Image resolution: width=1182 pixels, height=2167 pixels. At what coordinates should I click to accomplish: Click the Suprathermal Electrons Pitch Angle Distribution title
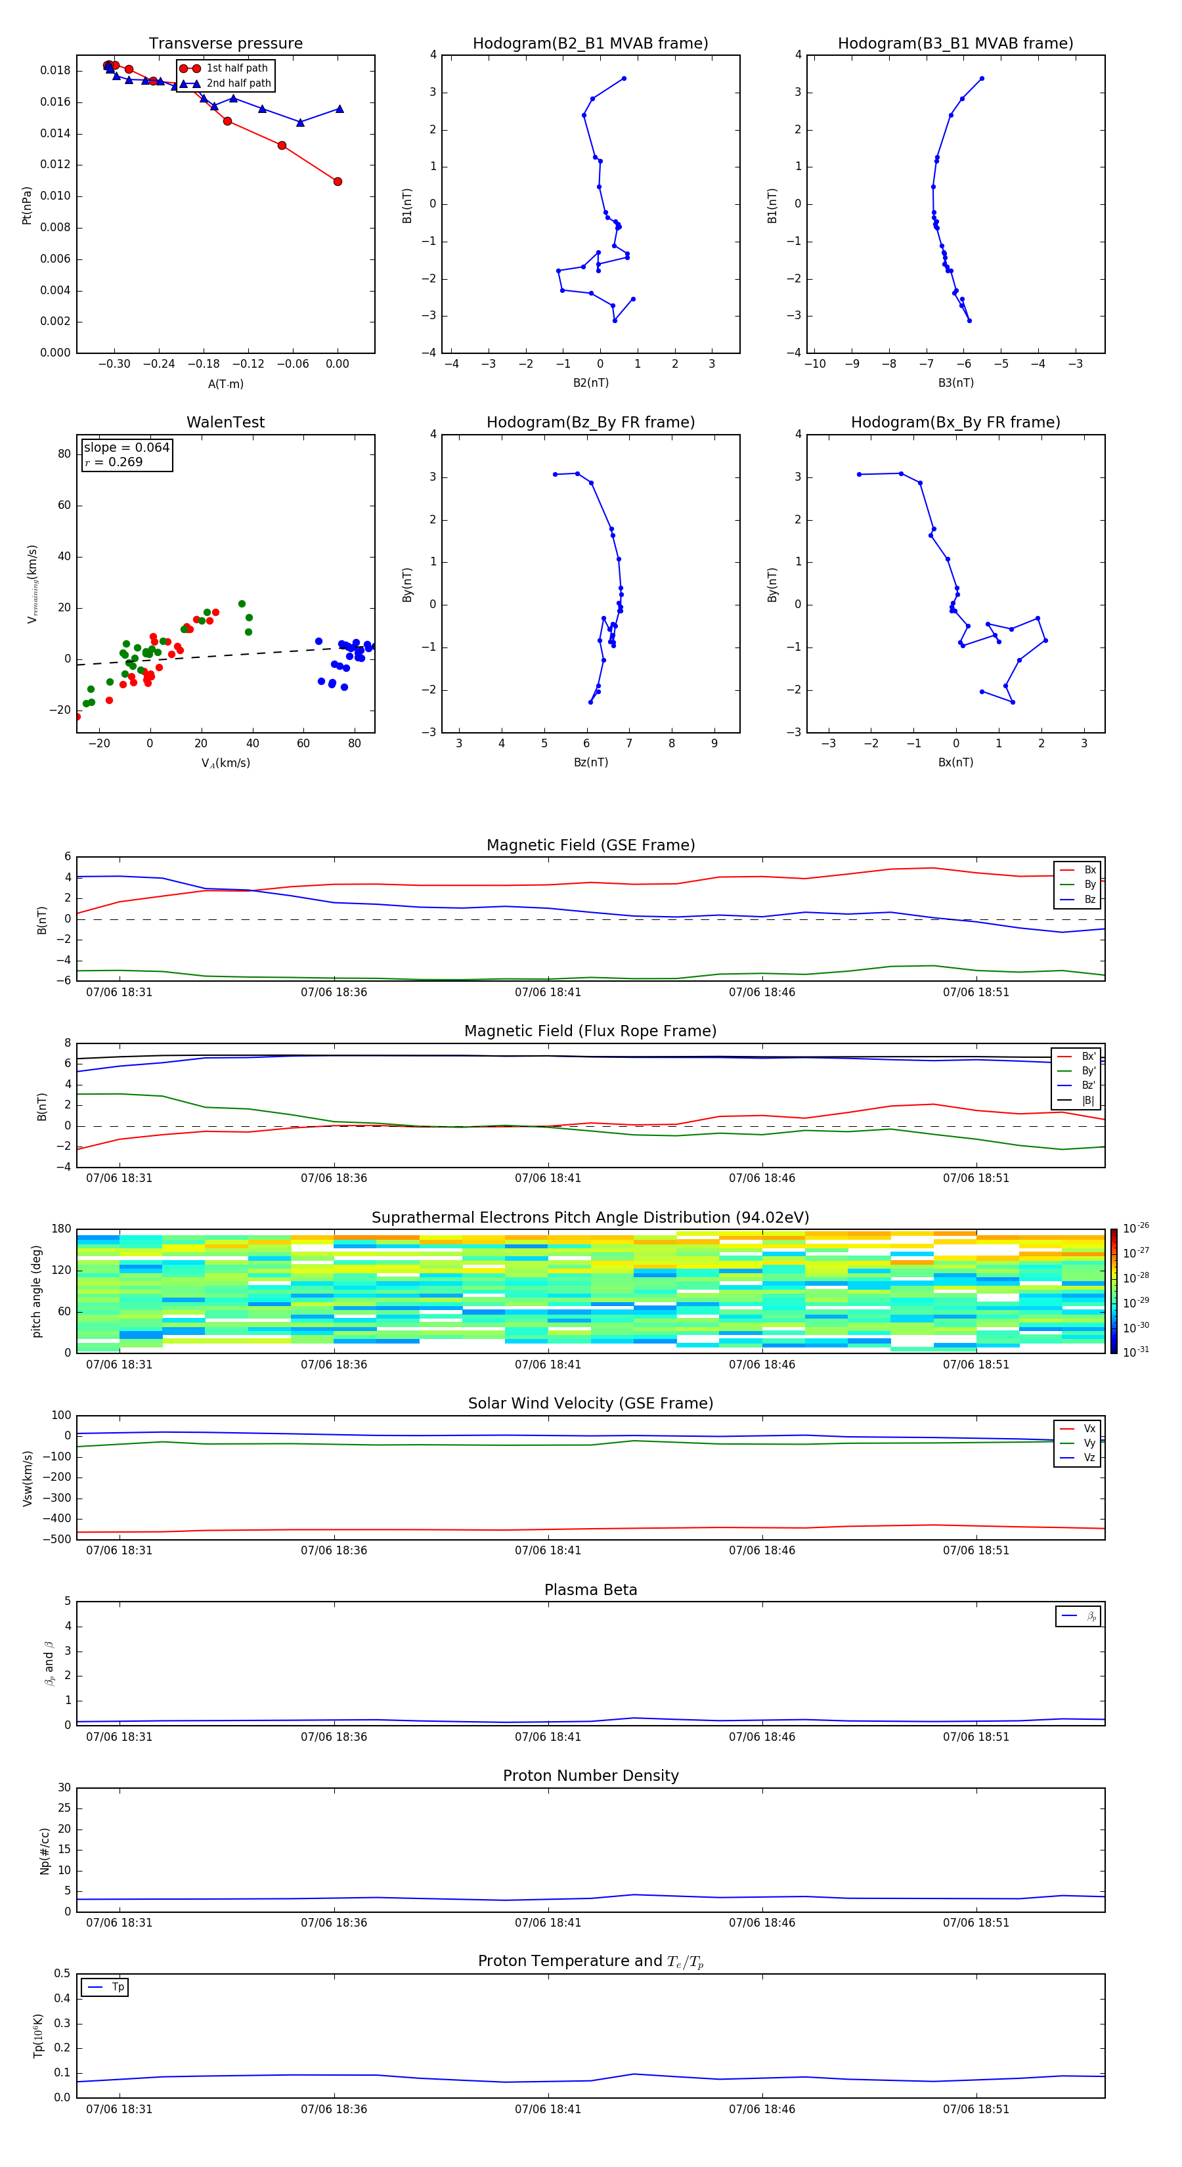[x=590, y=1217]
